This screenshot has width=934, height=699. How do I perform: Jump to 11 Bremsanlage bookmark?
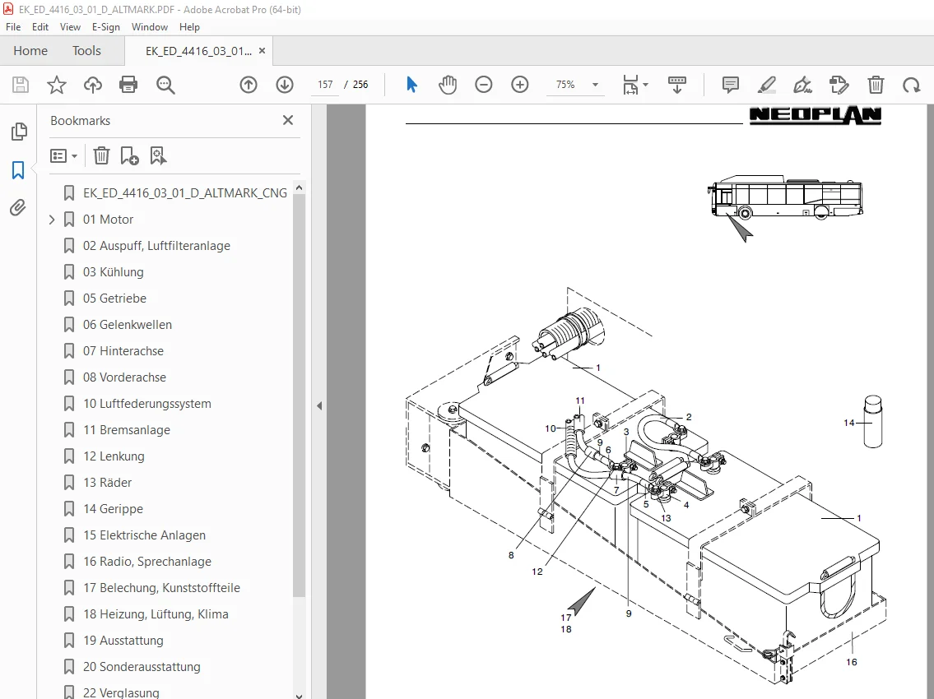(x=126, y=430)
